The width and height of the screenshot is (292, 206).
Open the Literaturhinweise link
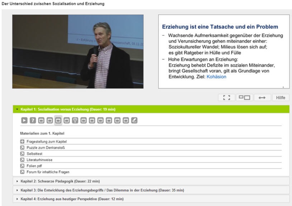coord(39,160)
